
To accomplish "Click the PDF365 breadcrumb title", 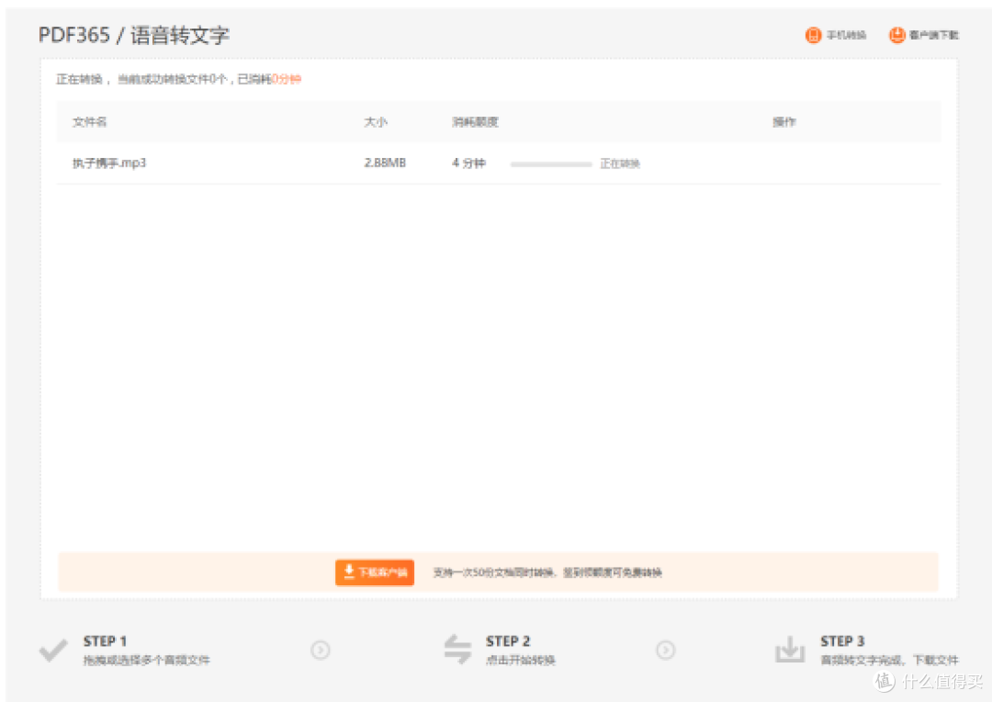I will pyautogui.click(x=74, y=35).
